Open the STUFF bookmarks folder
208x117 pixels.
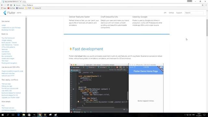click(x=28, y=8)
